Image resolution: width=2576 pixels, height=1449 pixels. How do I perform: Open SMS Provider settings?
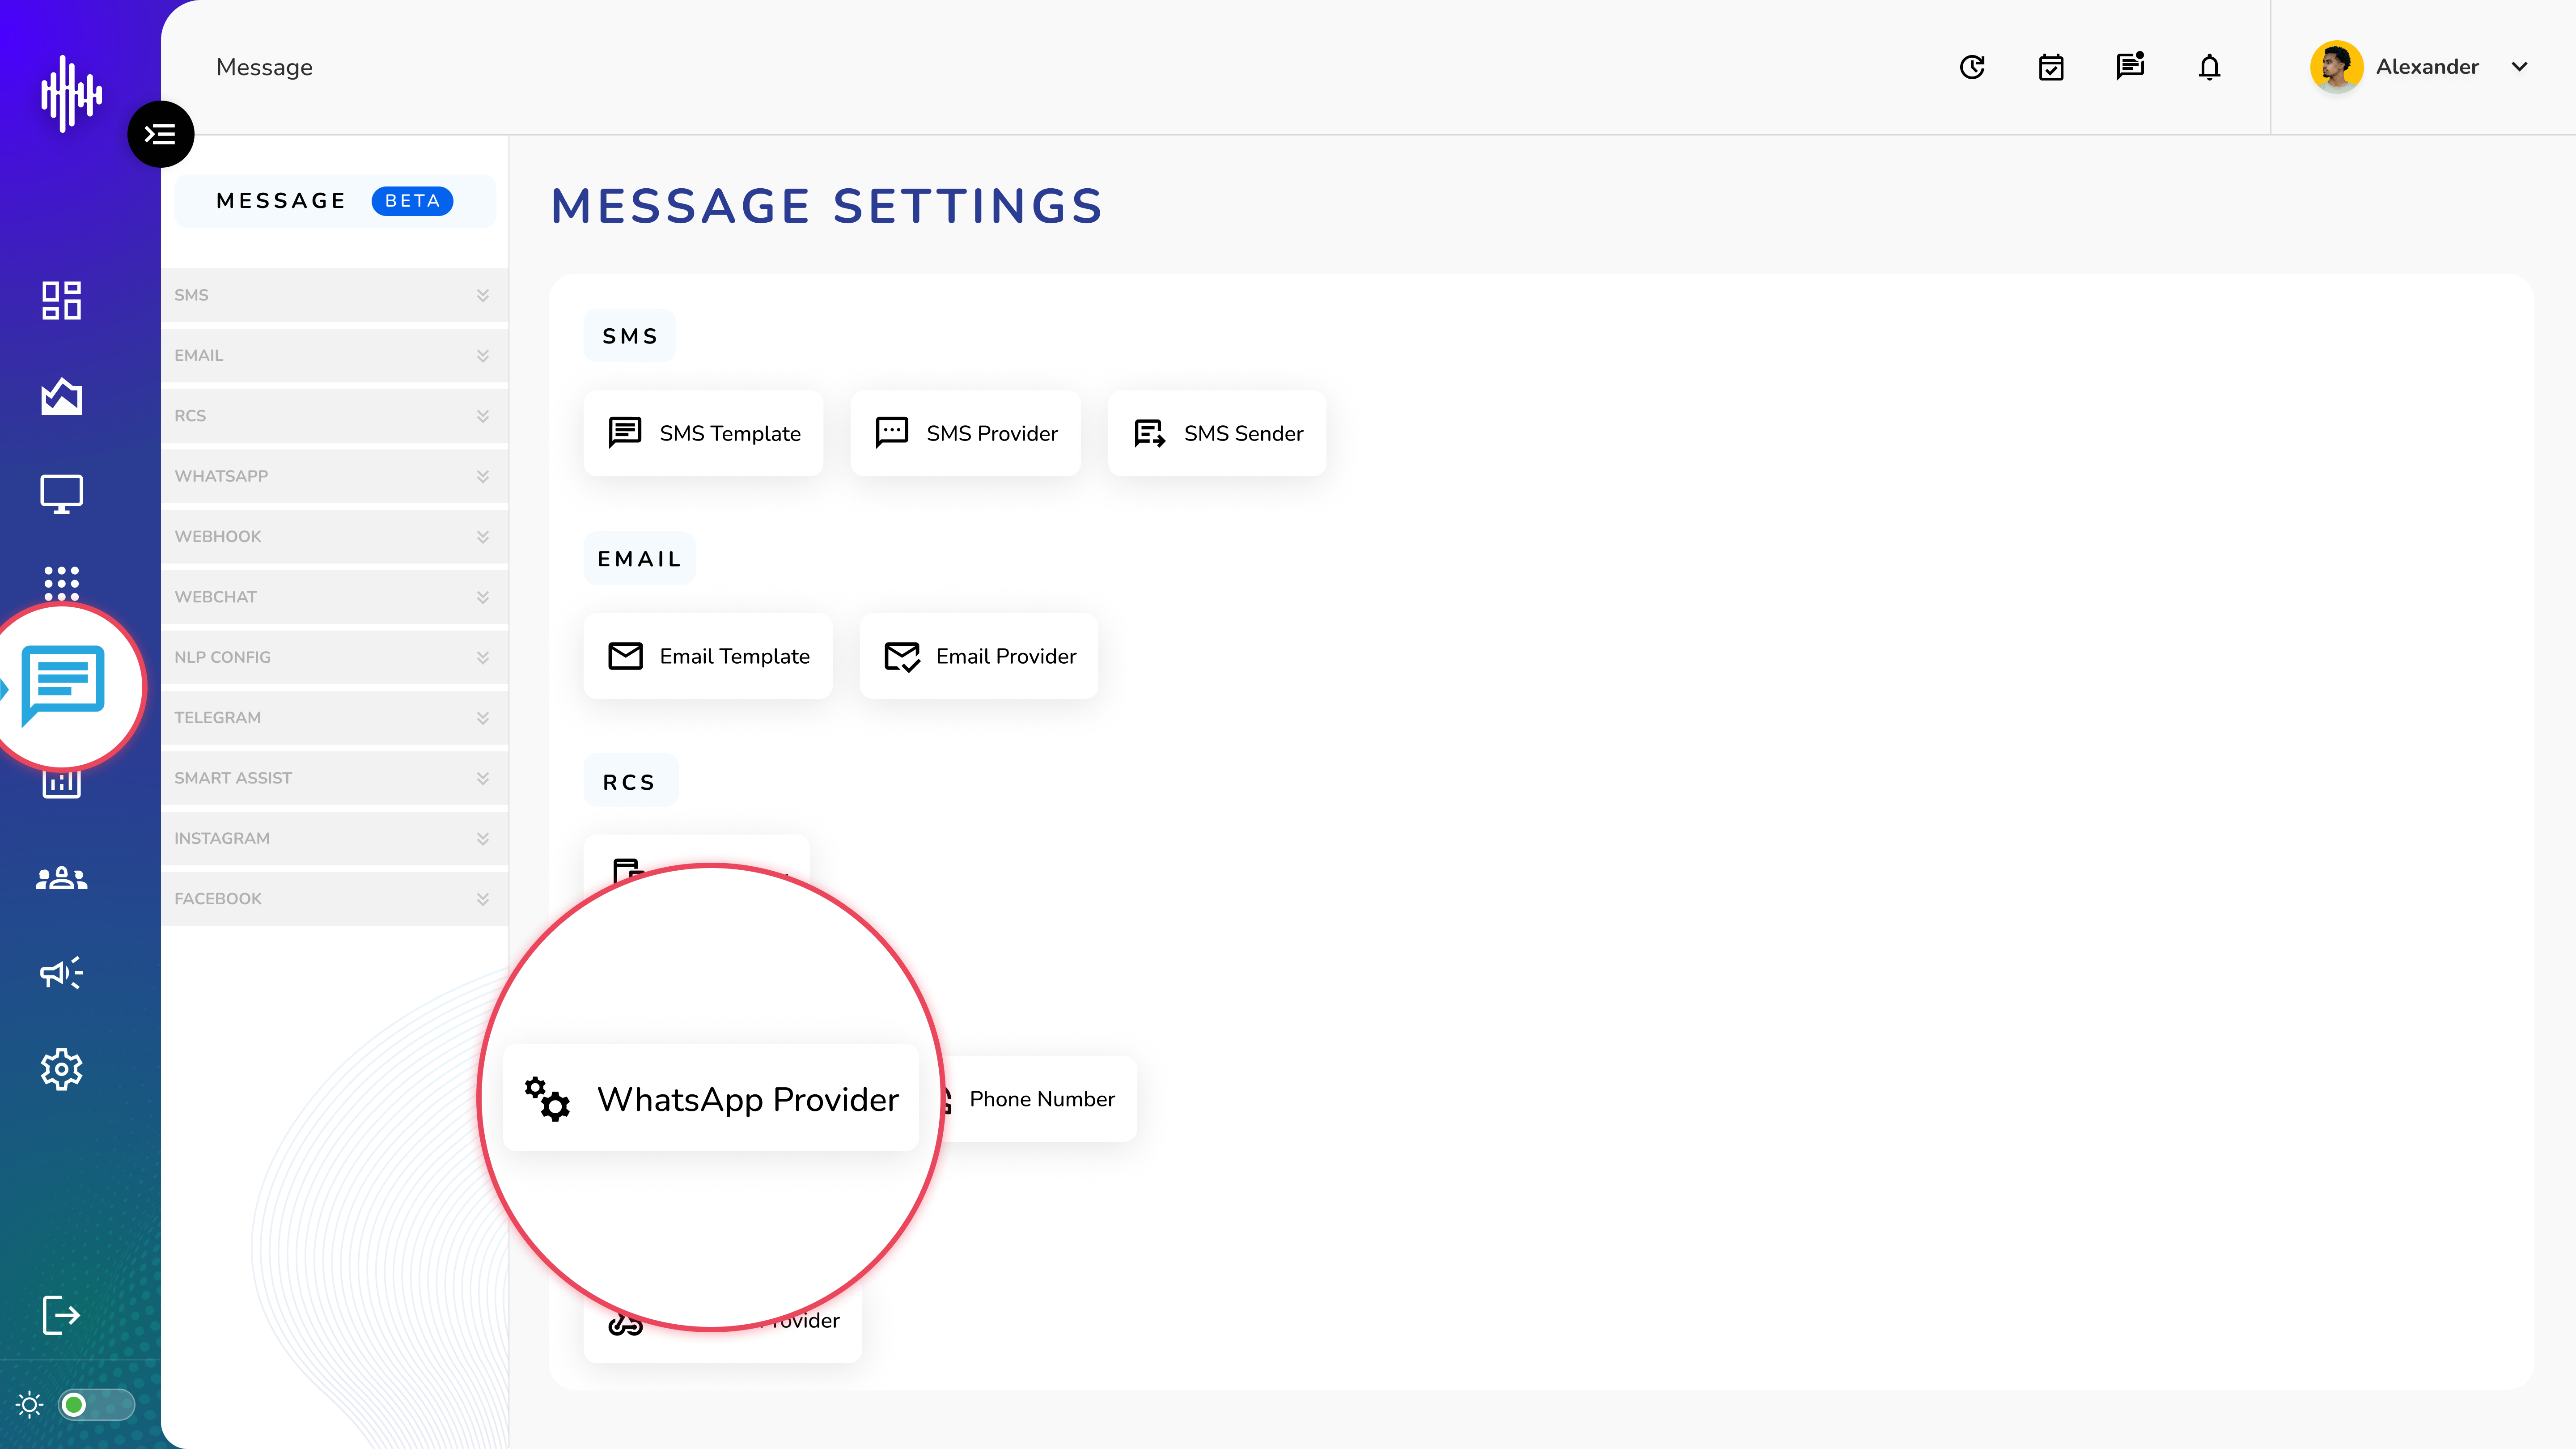(965, 433)
